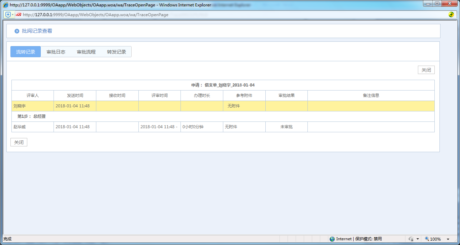
Task: Click the zoom magnifier icon in status bar
Action: [427, 239]
